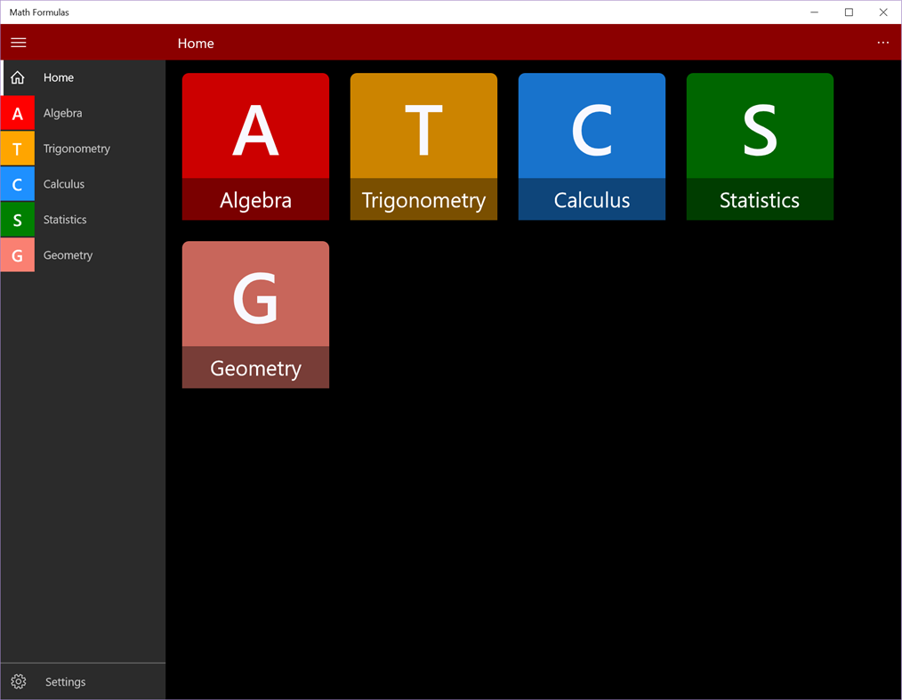Select the red A Algebra icon in sidebar
Screen dimensions: 902x700
18,113
